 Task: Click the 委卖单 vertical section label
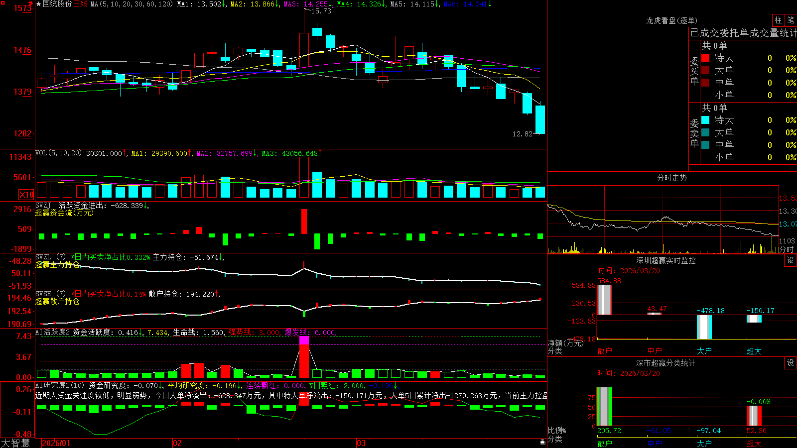[x=694, y=133]
